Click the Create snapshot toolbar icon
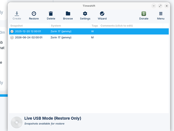The height and width of the screenshot is (131, 174). click(17, 14)
